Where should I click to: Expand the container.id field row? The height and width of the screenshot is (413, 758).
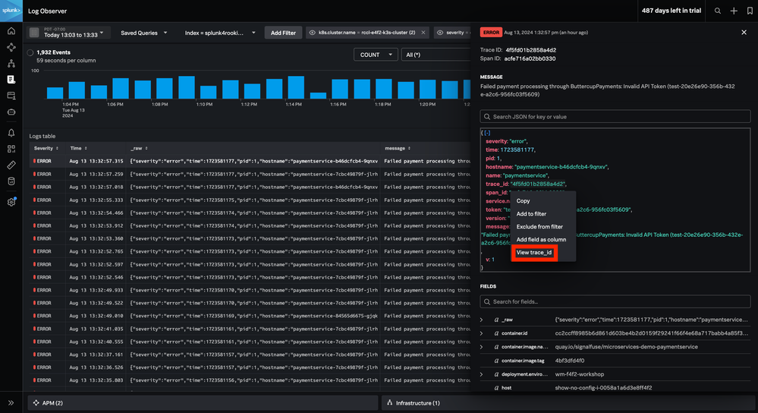pyautogui.click(x=481, y=333)
